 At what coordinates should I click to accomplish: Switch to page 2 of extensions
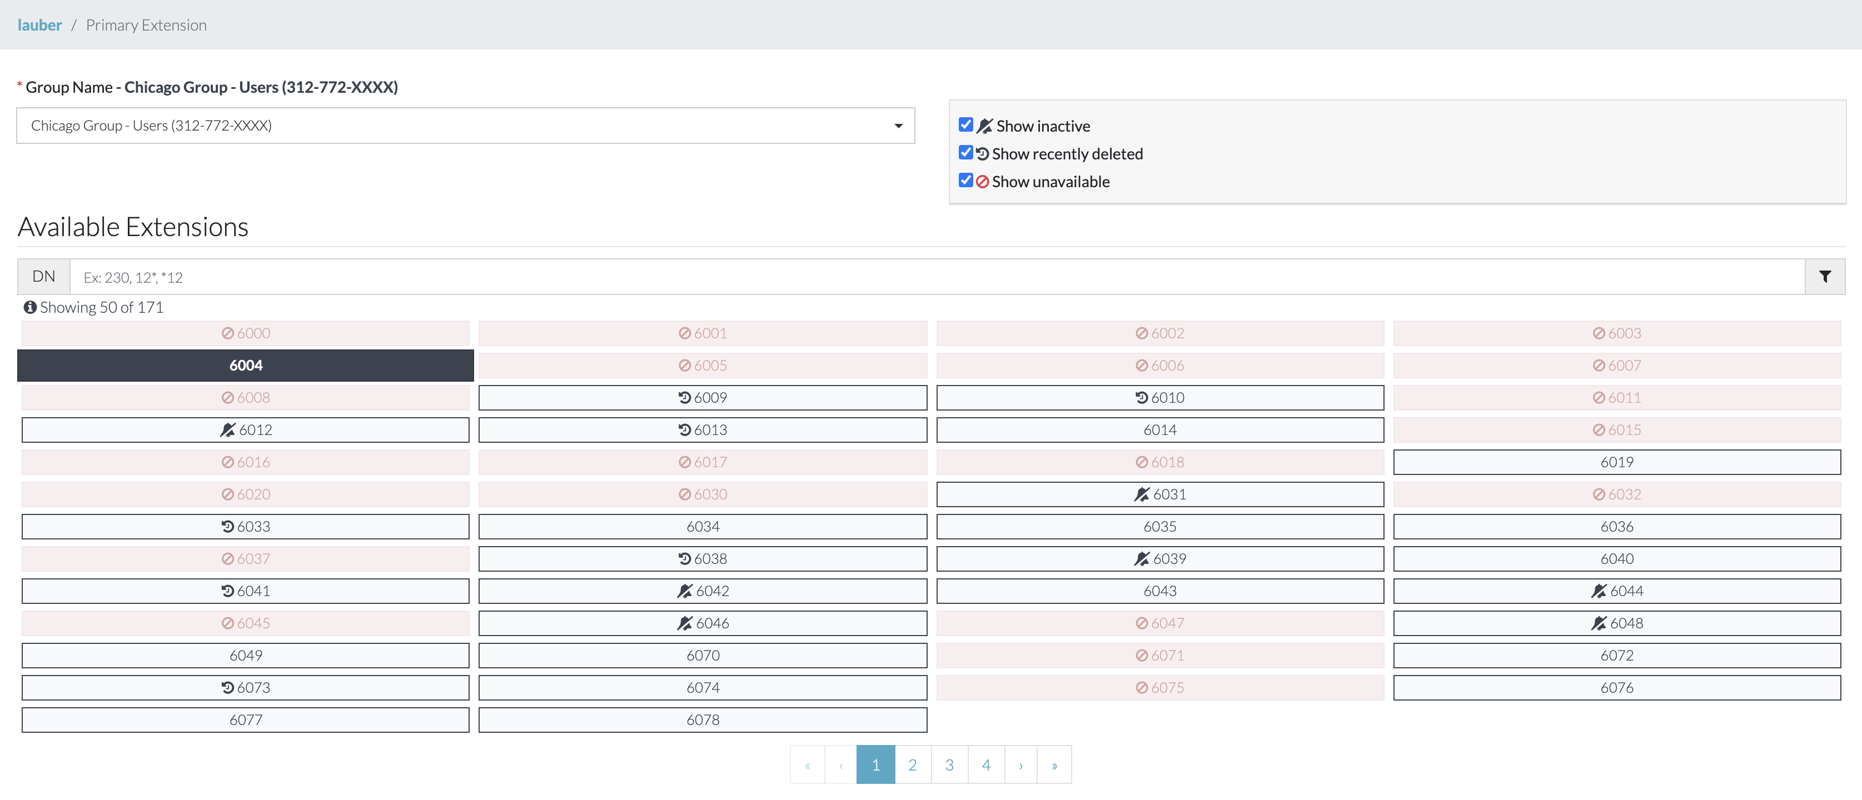click(x=912, y=764)
